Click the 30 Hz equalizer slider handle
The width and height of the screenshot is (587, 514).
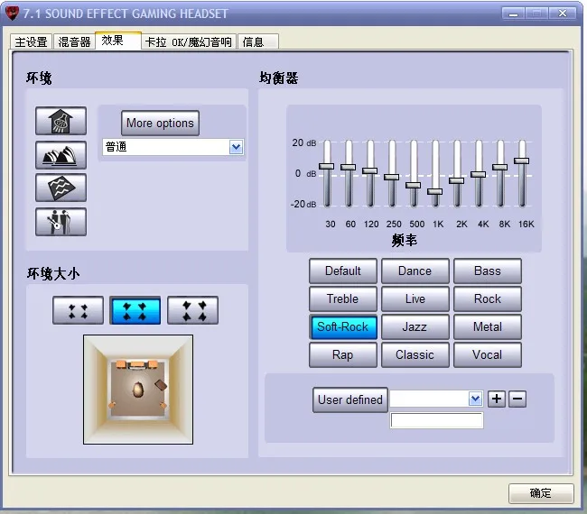point(326,166)
